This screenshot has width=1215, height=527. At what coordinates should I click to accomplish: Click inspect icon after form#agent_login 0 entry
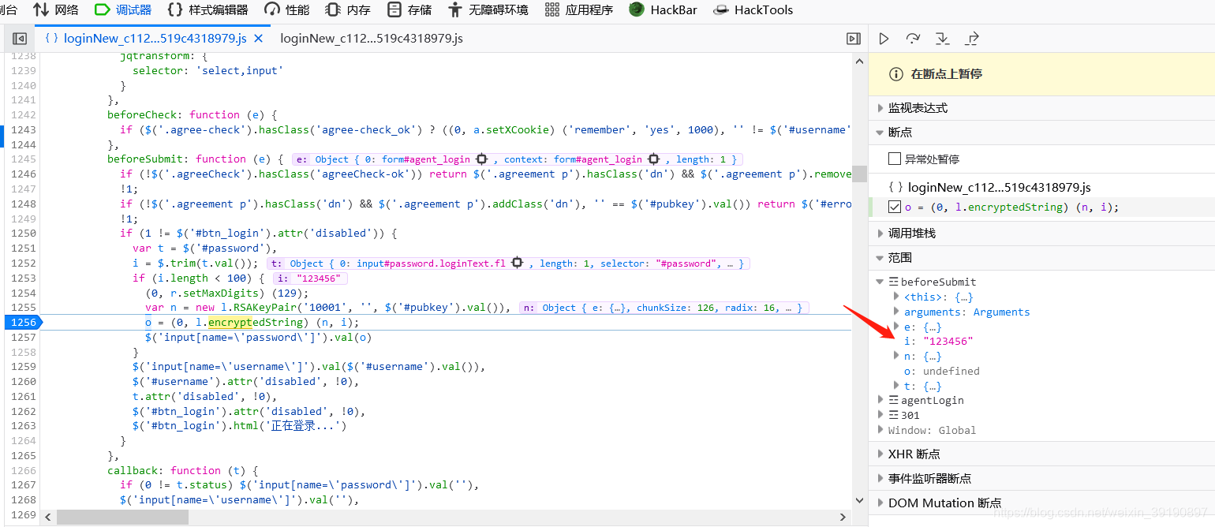click(481, 159)
